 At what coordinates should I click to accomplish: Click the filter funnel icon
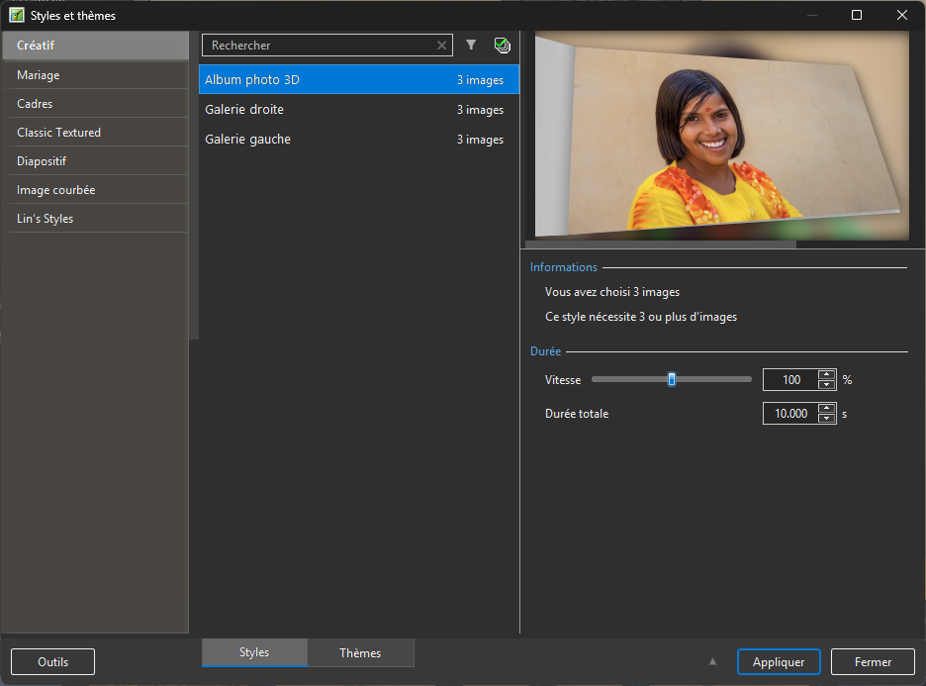(471, 45)
